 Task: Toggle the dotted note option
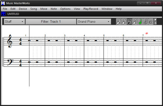[x=155, y=20]
